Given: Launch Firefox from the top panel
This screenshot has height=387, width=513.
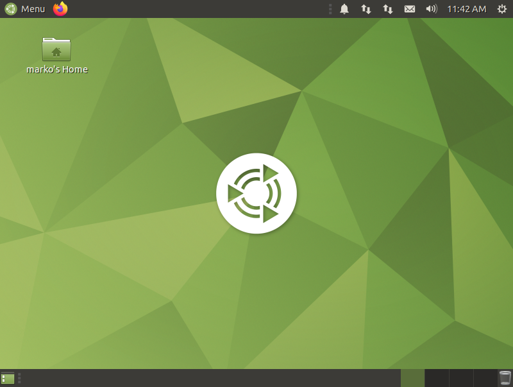Looking at the screenshot, I should coord(60,9).
